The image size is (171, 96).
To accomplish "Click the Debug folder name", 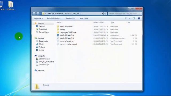I will pos(62,29).
